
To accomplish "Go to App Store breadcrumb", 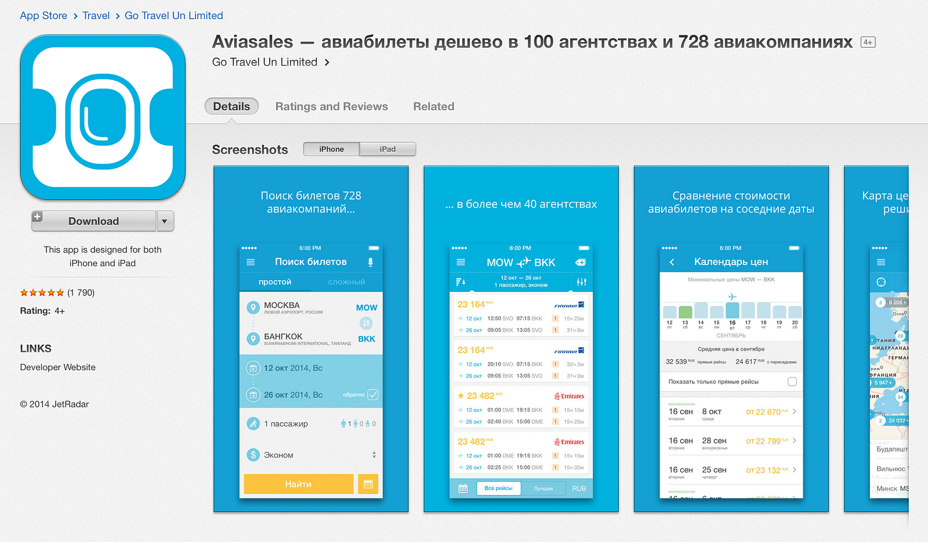I will click(x=43, y=16).
